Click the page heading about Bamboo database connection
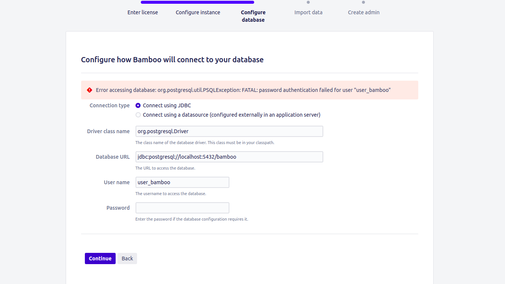Viewport: 505px width, 284px height. (172, 60)
